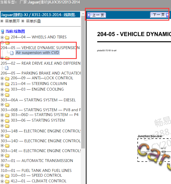Select 303—06A — STARTING SYSTEM — DIESEL text
The image size is (171, 184).
tap(38, 100)
